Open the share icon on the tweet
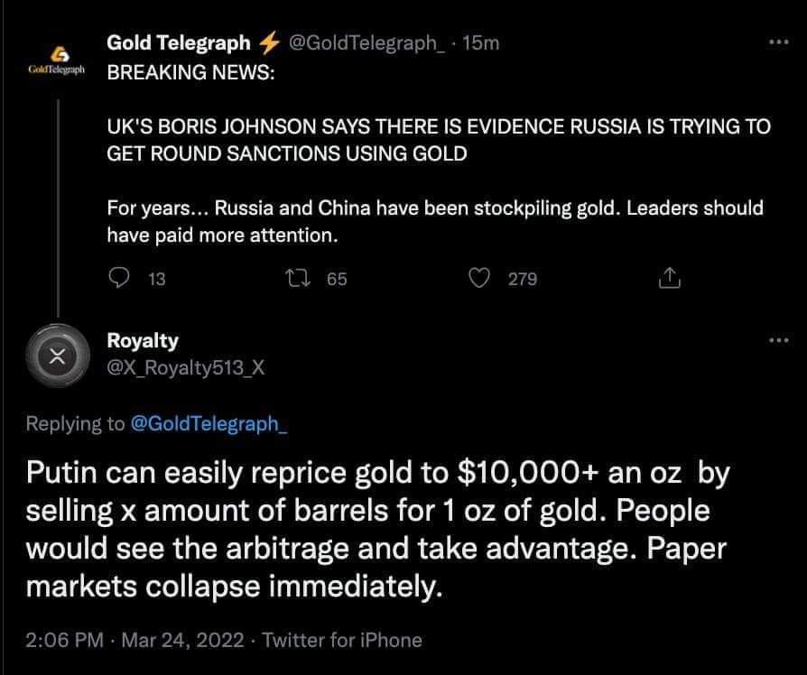This screenshot has width=807, height=675. [x=669, y=279]
